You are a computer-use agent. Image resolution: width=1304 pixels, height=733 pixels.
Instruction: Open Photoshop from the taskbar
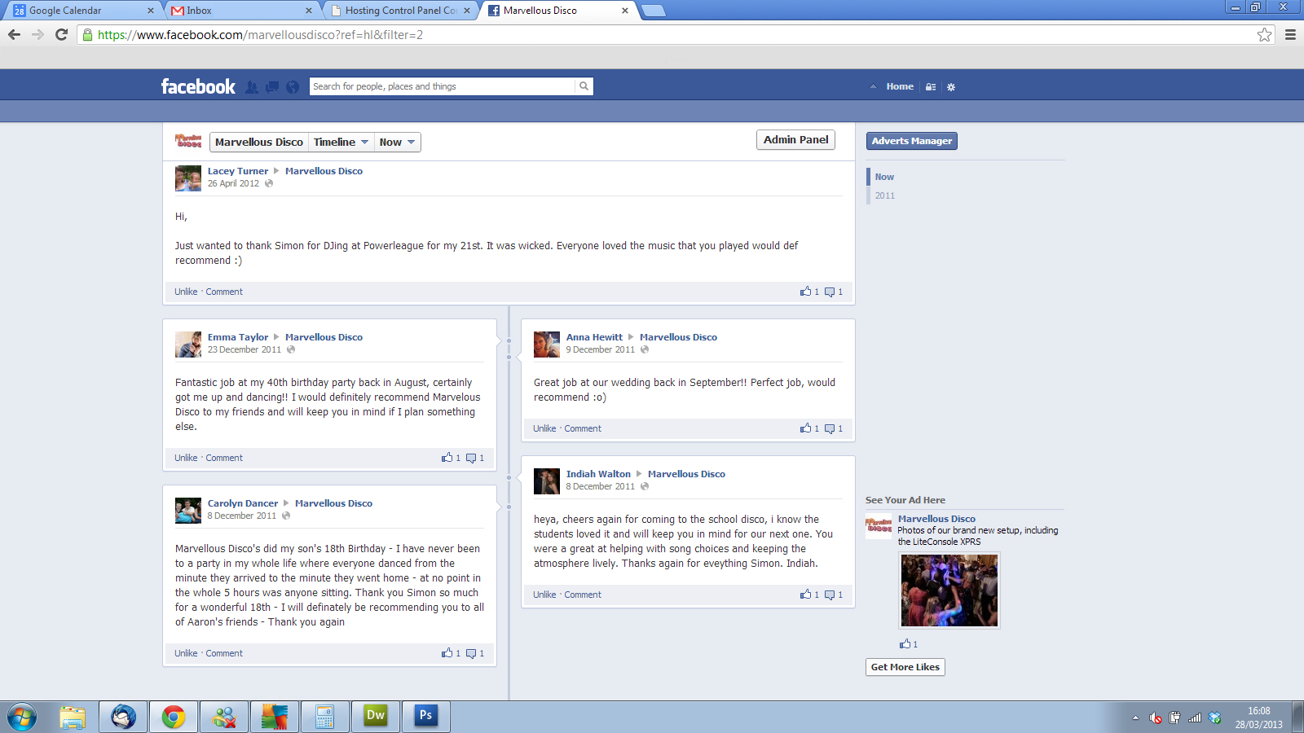pyautogui.click(x=426, y=717)
